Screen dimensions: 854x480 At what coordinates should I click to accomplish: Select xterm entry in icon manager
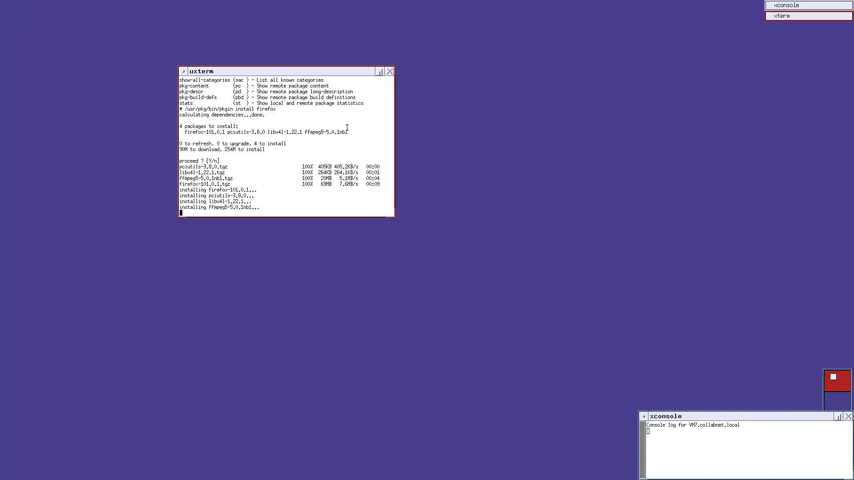pyautogui.click(x=808, y=16)
